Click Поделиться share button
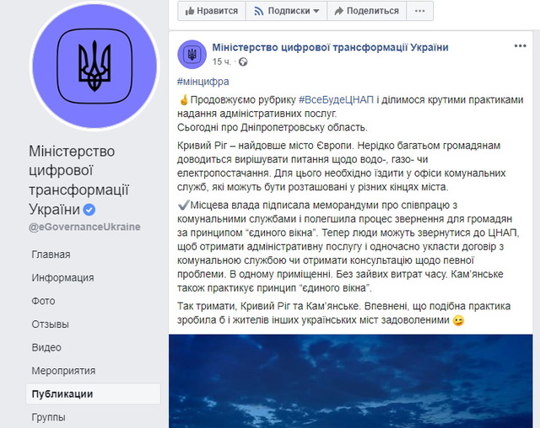 pyautogui.click(x=366, y=11)
